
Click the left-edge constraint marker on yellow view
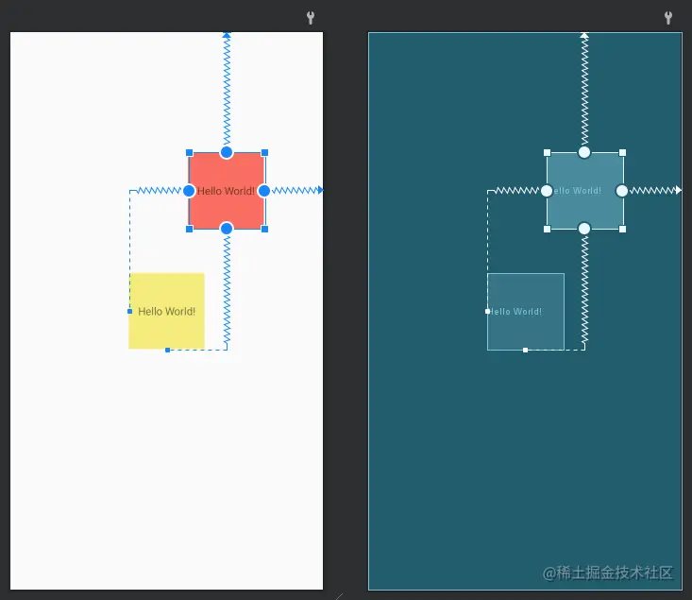point(129,312)
